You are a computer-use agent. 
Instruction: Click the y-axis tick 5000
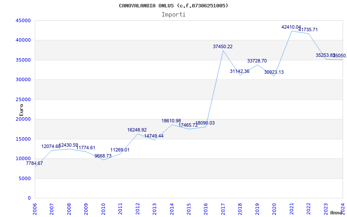pyautogui.click(x=25, y=178)
